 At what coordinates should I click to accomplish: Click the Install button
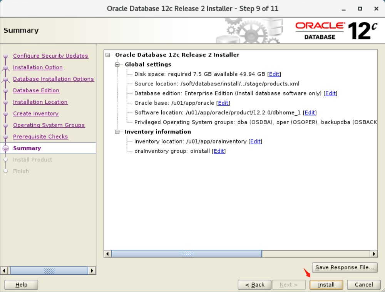pyautogui.click(x=326, y=285)
